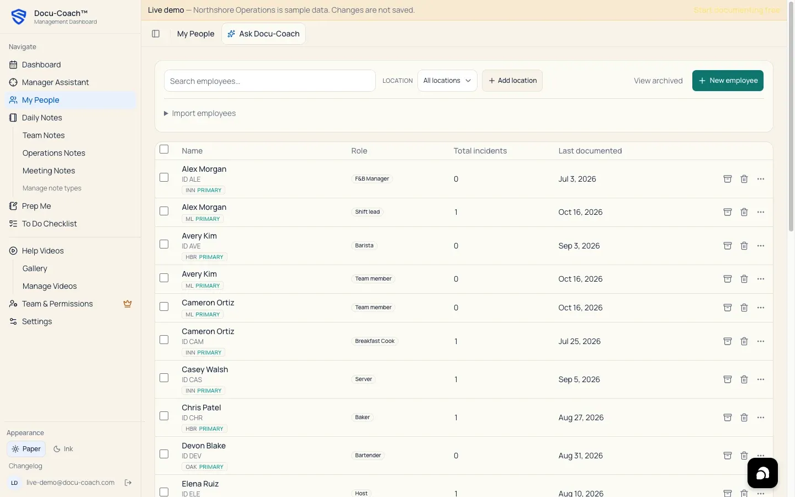Screen dimensions: 795x497
Task: Open the View archived link
Action: [658, 81]
